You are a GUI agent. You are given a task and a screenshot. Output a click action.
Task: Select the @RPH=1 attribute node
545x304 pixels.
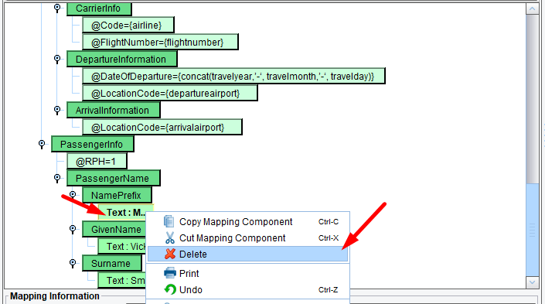tap(97, 162)
